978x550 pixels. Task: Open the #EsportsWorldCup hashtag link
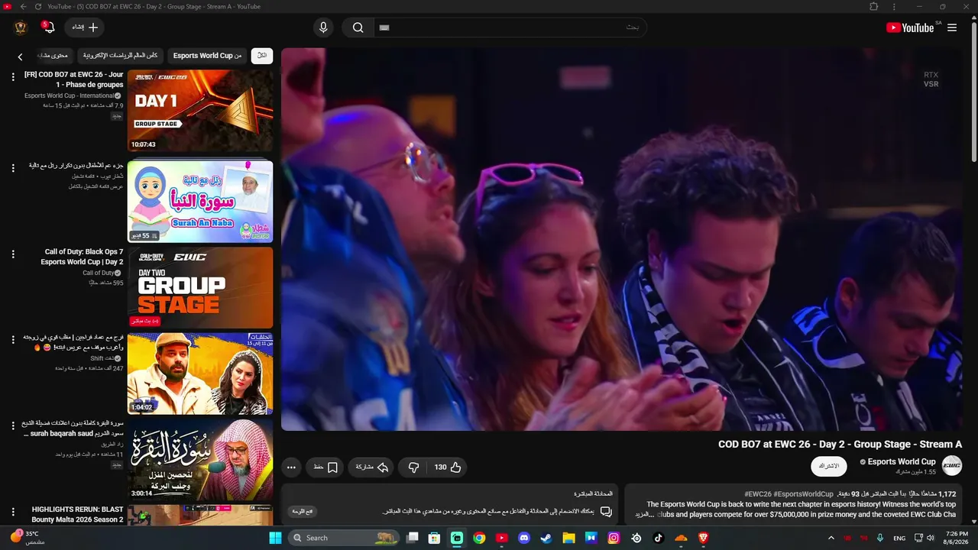pyautogui.click(x=804, y=494)
